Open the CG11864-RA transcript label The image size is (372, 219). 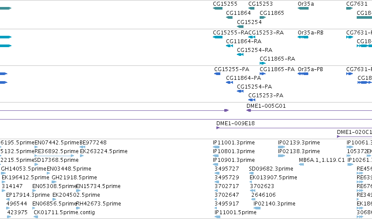tap(243, 41)
